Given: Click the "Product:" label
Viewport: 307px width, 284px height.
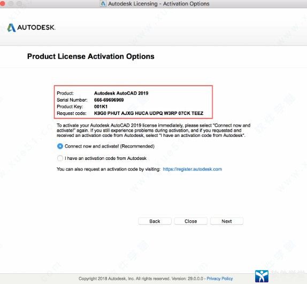Looking at the screenshot, I should tap(65, 93).
